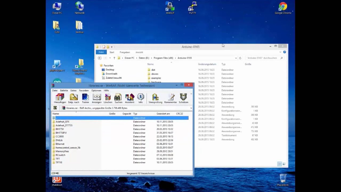Open Hilfe menu in WinRAR

(106, 90)
